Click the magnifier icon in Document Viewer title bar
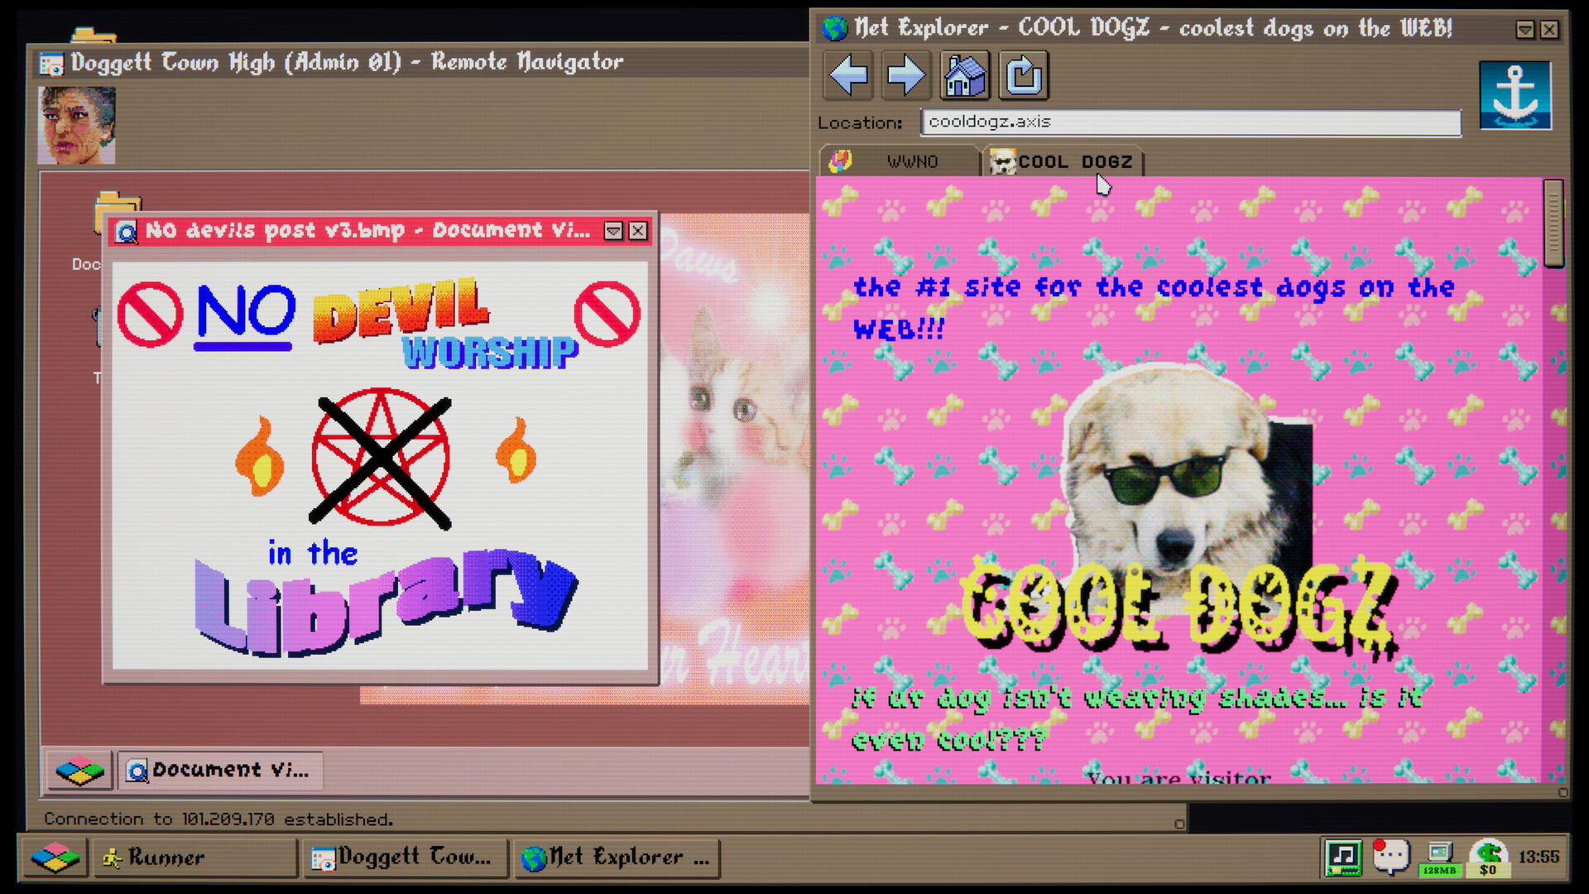Screen dimensions: 1589x894 tap(126, 232)
